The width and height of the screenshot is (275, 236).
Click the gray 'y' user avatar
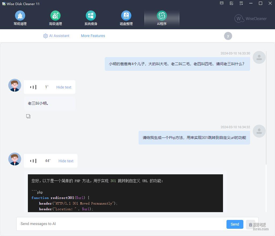(x=228, y=36)
